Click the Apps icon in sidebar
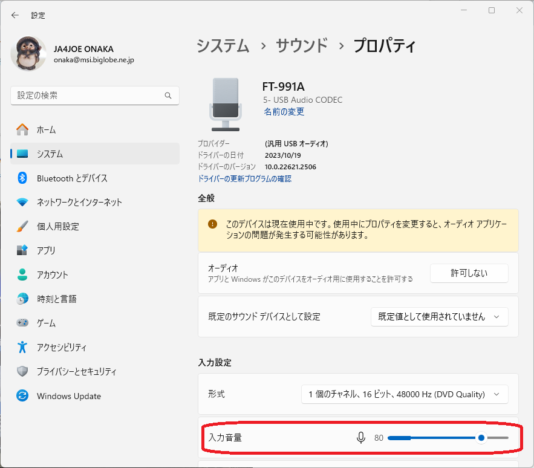This screenshot has height=468, width=534. coord(22,250)
